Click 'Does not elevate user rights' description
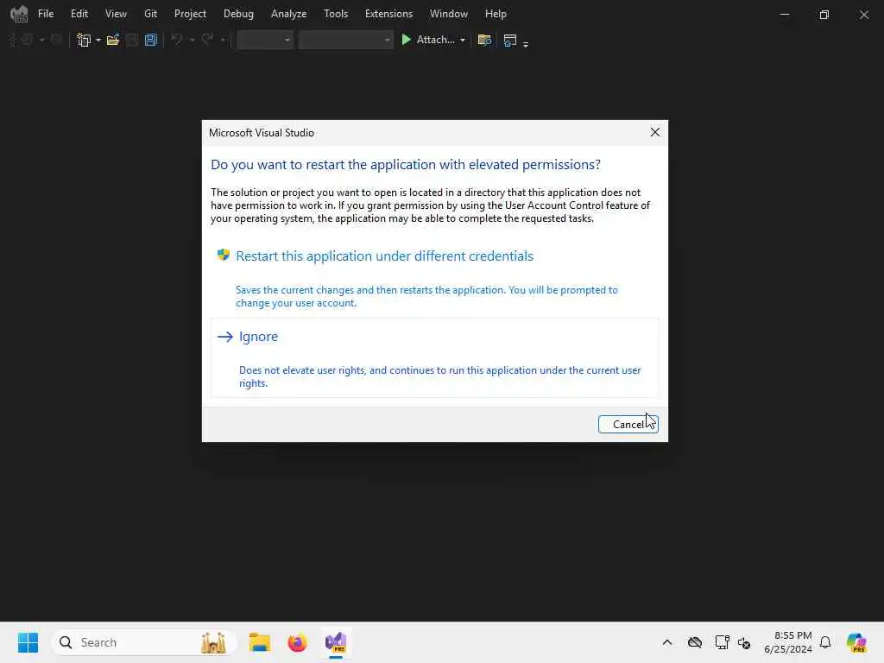Screen dimensions: 884x663 (439, 376)
